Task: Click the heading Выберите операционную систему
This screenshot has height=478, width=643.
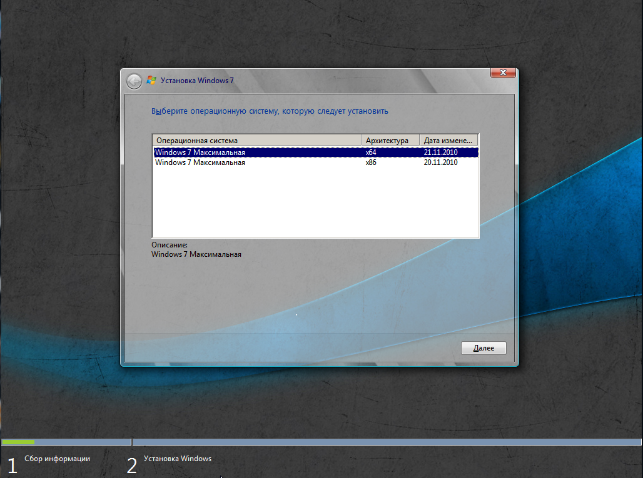Action: coord(270,111)
